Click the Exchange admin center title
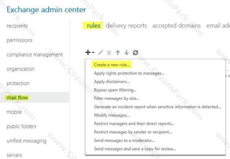Screen dimensions: 230x159 click(x=46, y=10)
